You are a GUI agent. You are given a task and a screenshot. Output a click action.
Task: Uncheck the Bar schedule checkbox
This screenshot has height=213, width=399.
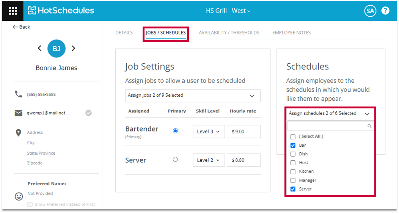click(x=293, y=146)
